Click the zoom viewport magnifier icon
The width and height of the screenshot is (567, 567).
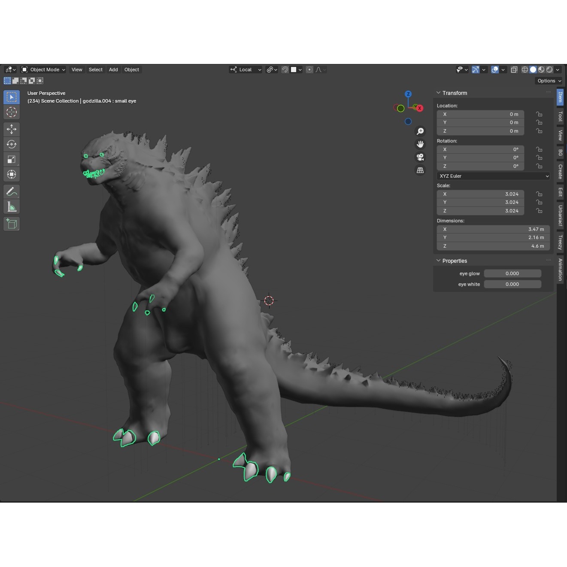(x=420, y=131)
